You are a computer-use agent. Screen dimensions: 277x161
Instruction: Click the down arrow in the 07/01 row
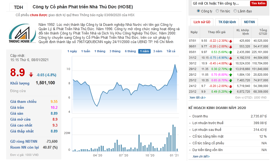231,41
